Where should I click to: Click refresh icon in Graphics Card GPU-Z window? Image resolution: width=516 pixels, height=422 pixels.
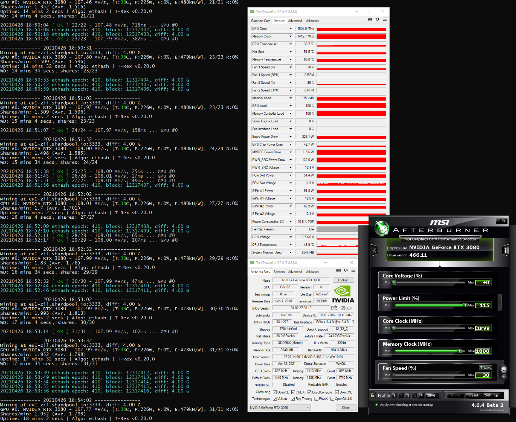coord(346,270)
